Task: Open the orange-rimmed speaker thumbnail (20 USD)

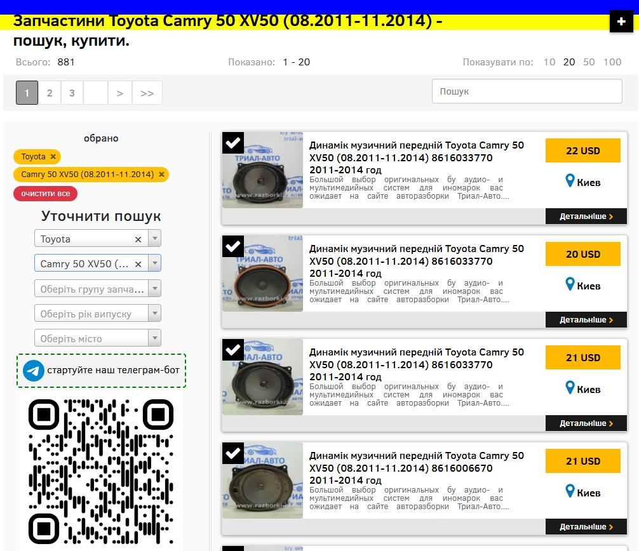Action: click(262, 273)
